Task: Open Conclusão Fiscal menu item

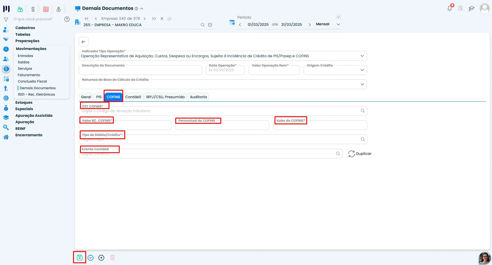Action: (32, 81)
